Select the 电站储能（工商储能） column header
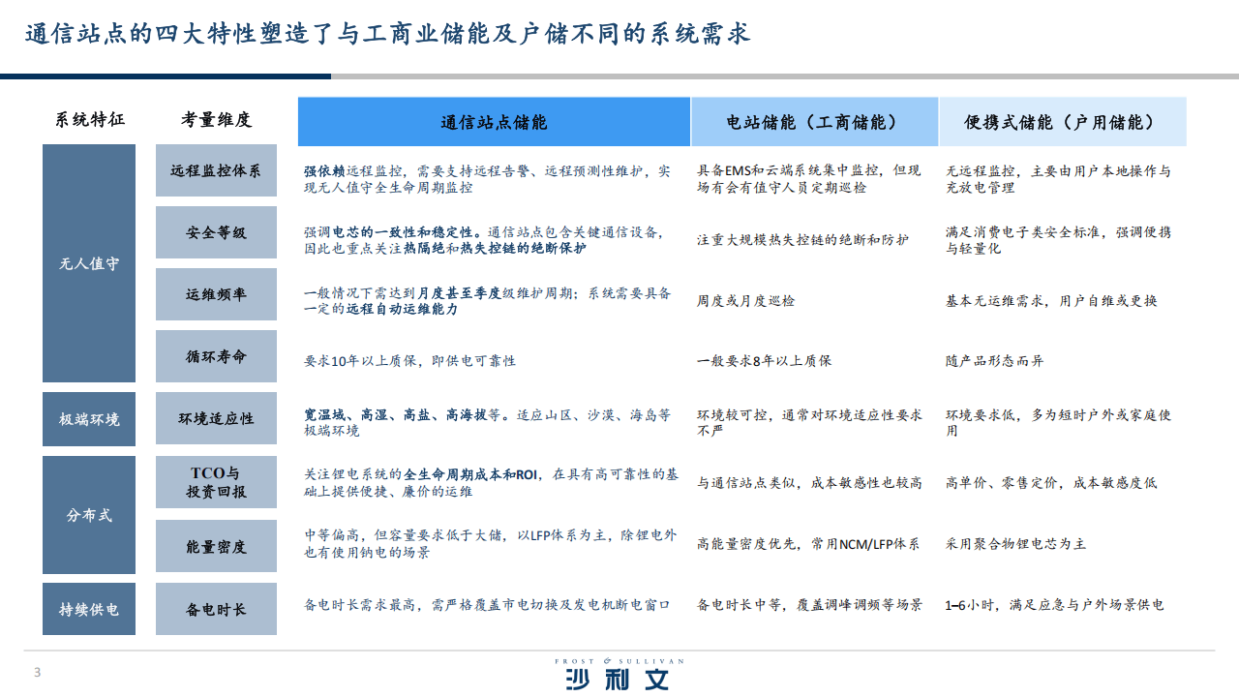This screenshot has width=1239, height=697. click(813, 122)
